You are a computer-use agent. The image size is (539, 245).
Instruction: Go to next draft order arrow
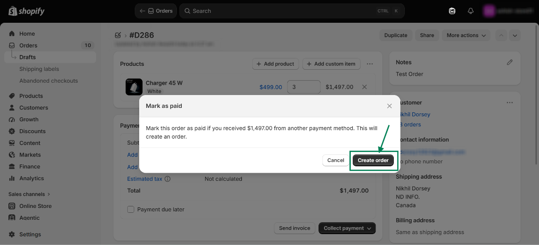[x=515, y=36]
